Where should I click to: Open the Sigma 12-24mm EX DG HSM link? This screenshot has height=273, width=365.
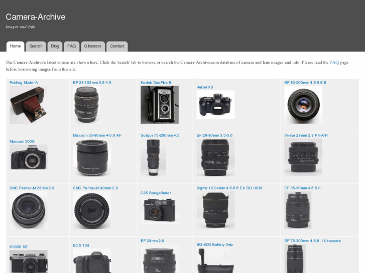229,188
